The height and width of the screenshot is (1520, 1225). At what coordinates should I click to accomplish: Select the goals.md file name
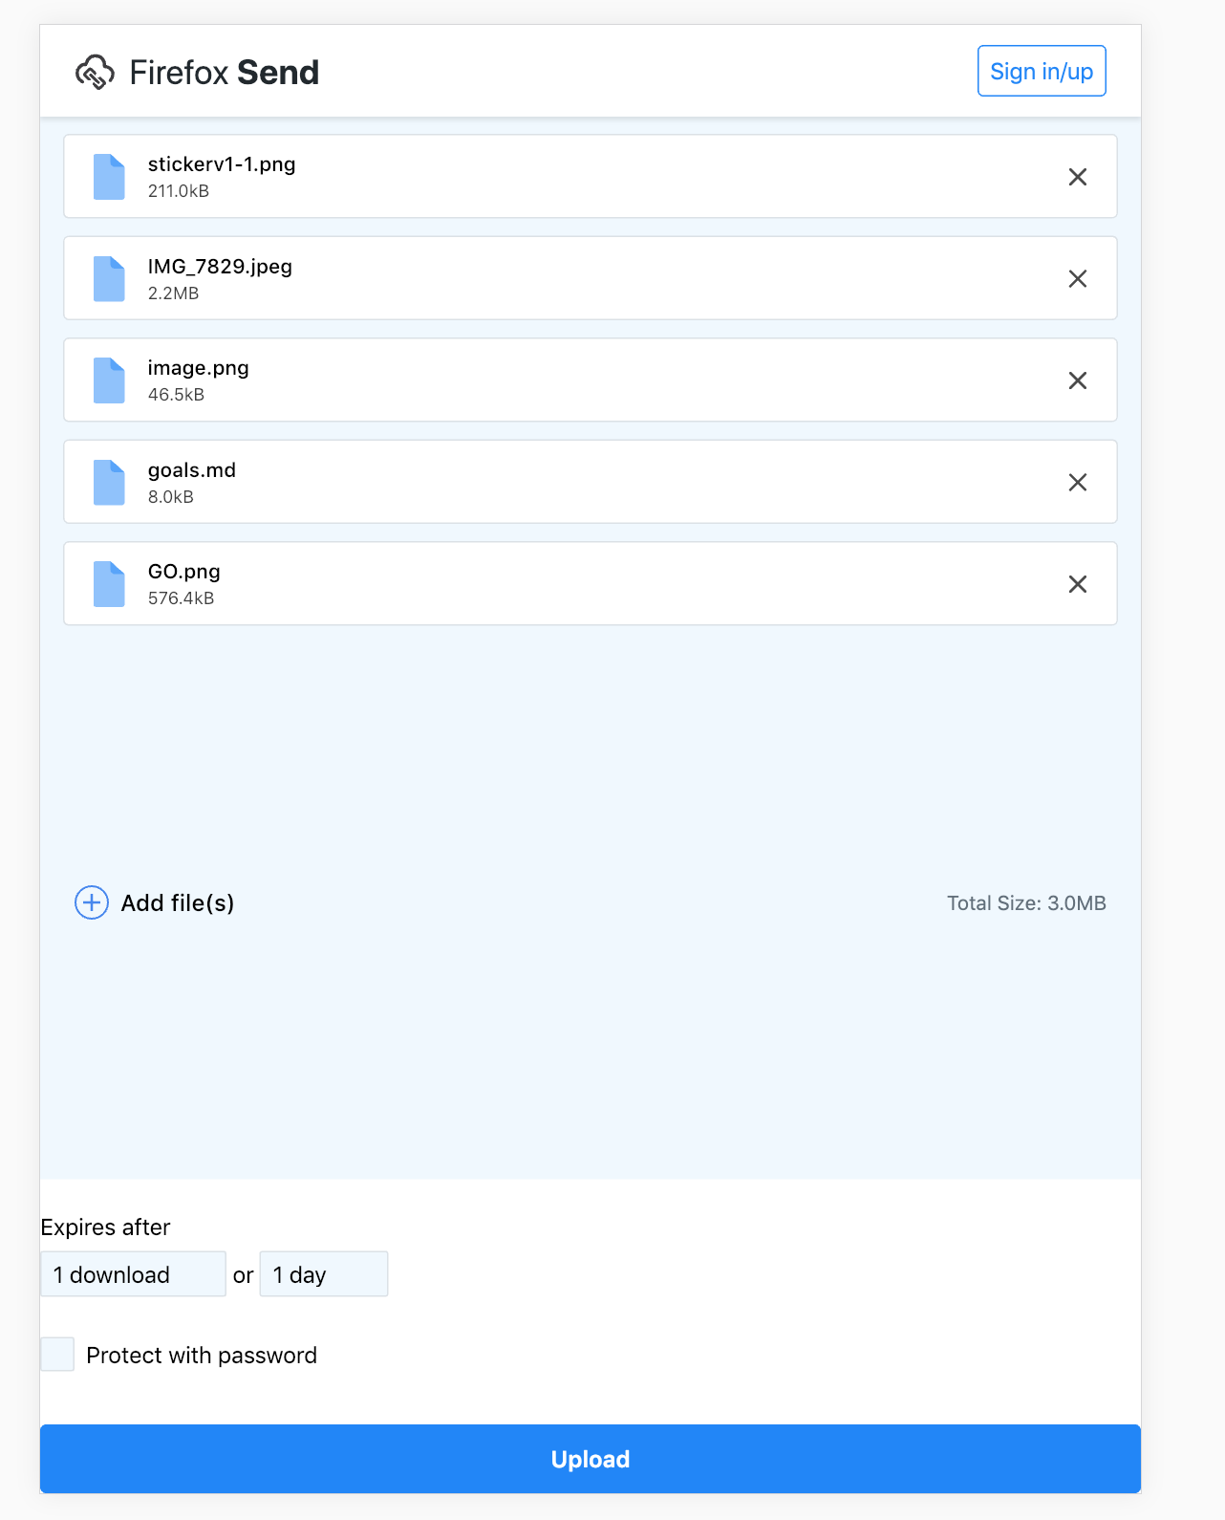click(x=192, y=470)
